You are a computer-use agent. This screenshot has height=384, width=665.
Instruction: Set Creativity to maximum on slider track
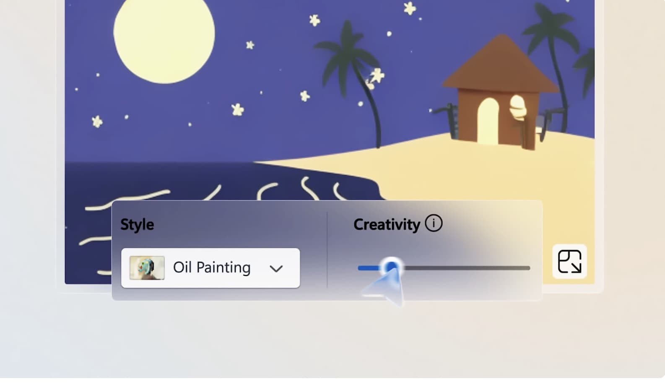(528, 268)
